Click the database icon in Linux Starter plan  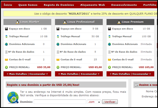[6, 52]
